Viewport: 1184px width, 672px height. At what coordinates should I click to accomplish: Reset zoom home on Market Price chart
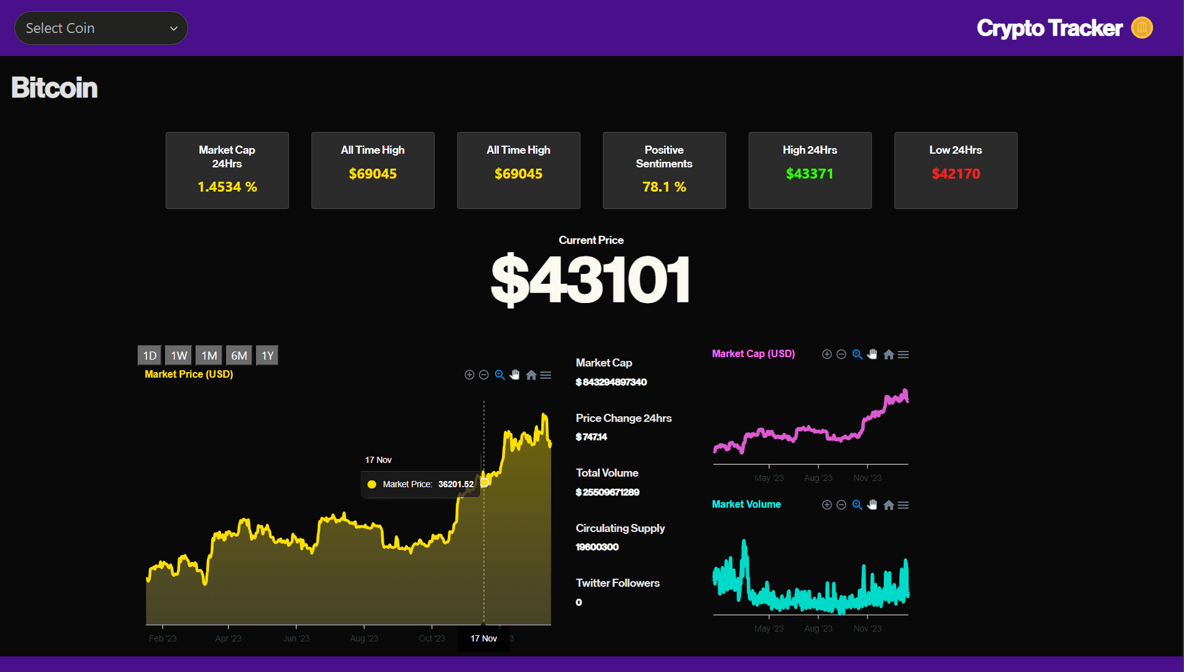(531, 375)
